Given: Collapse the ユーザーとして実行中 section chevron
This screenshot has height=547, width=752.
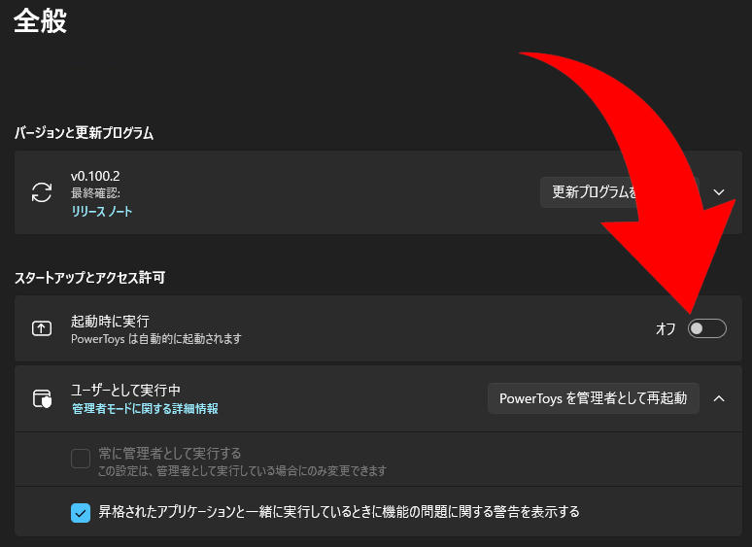Looking at the screenshot, I should point(718,398).
